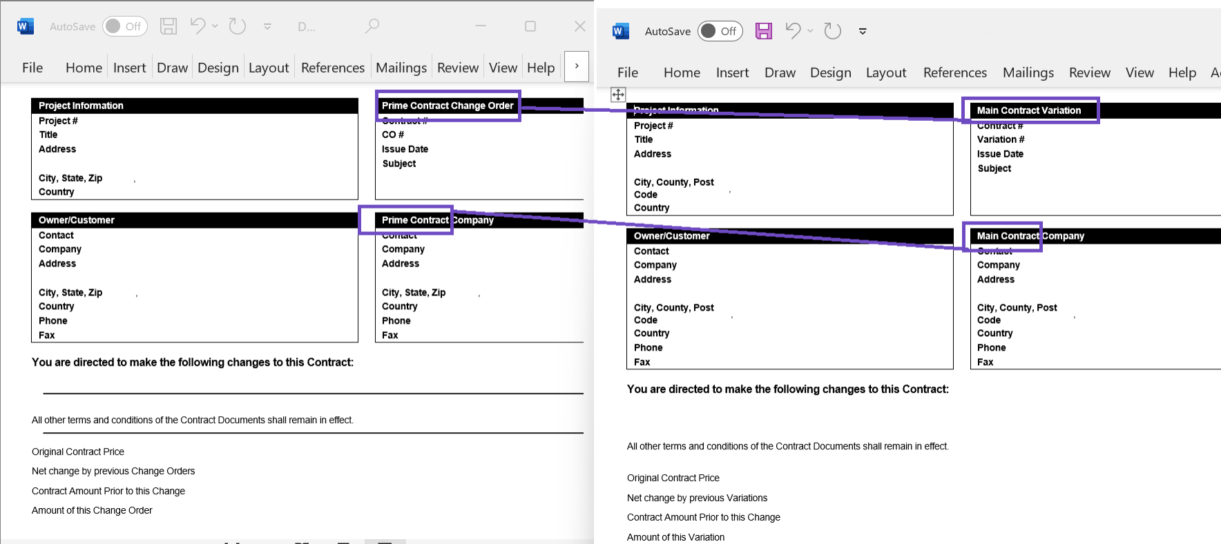Click the Main Contract Variation table header
Screen dimensions: 1221x544
(1028, 110)
